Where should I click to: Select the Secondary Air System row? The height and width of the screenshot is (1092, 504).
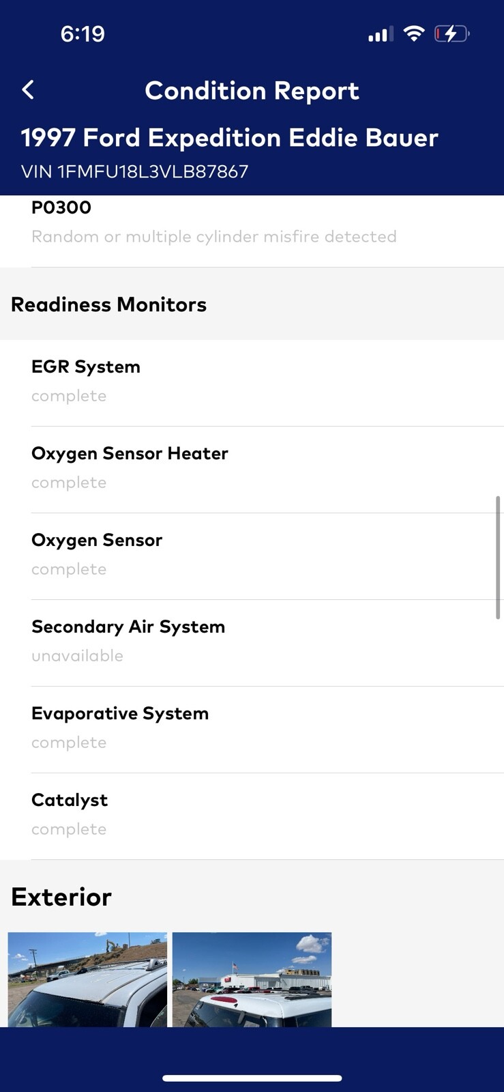point(252,641)
